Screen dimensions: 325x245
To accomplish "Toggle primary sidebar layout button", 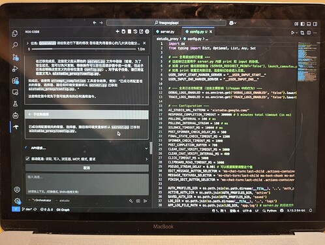I will (303, 24).
